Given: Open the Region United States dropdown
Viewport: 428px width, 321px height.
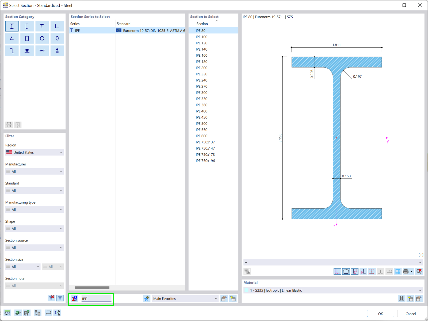Looking at the screenshot, I should [x=35, y=152].
